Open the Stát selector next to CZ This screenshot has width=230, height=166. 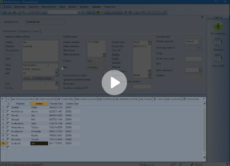pos(56,73)
